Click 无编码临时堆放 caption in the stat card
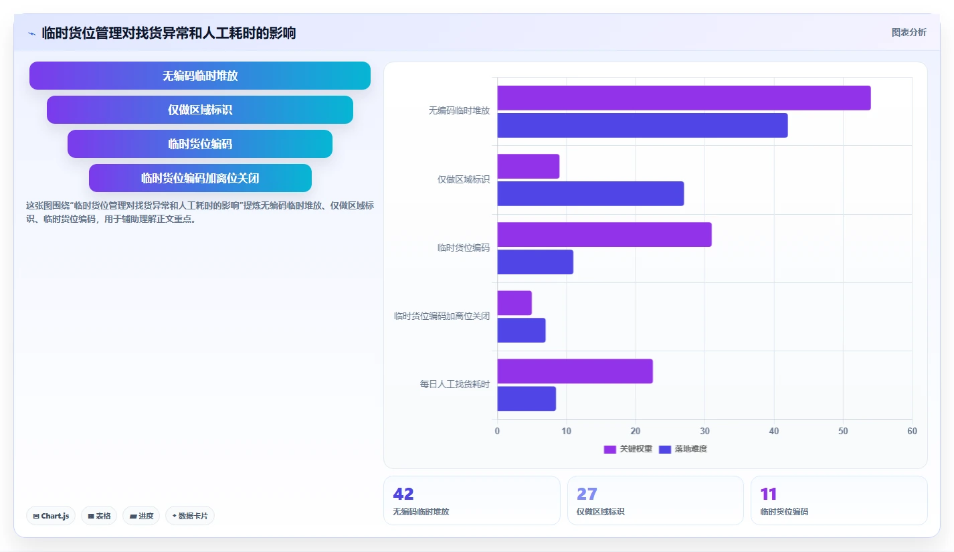Viewport: 954px width, 552px height. coord(421,512)
